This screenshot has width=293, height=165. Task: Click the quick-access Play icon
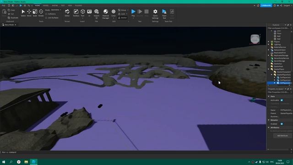pyautogui.click(x=21, y=5)
